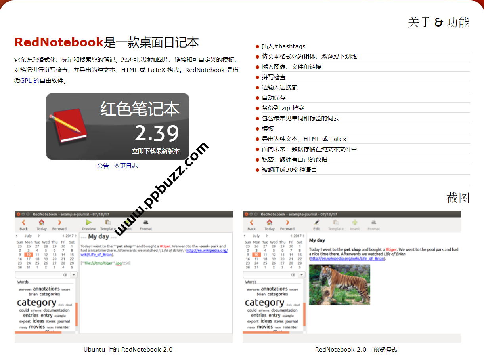Click next-month arrow beside July in Ubuntu screenshot
The image size is (484, 356).
39,236
